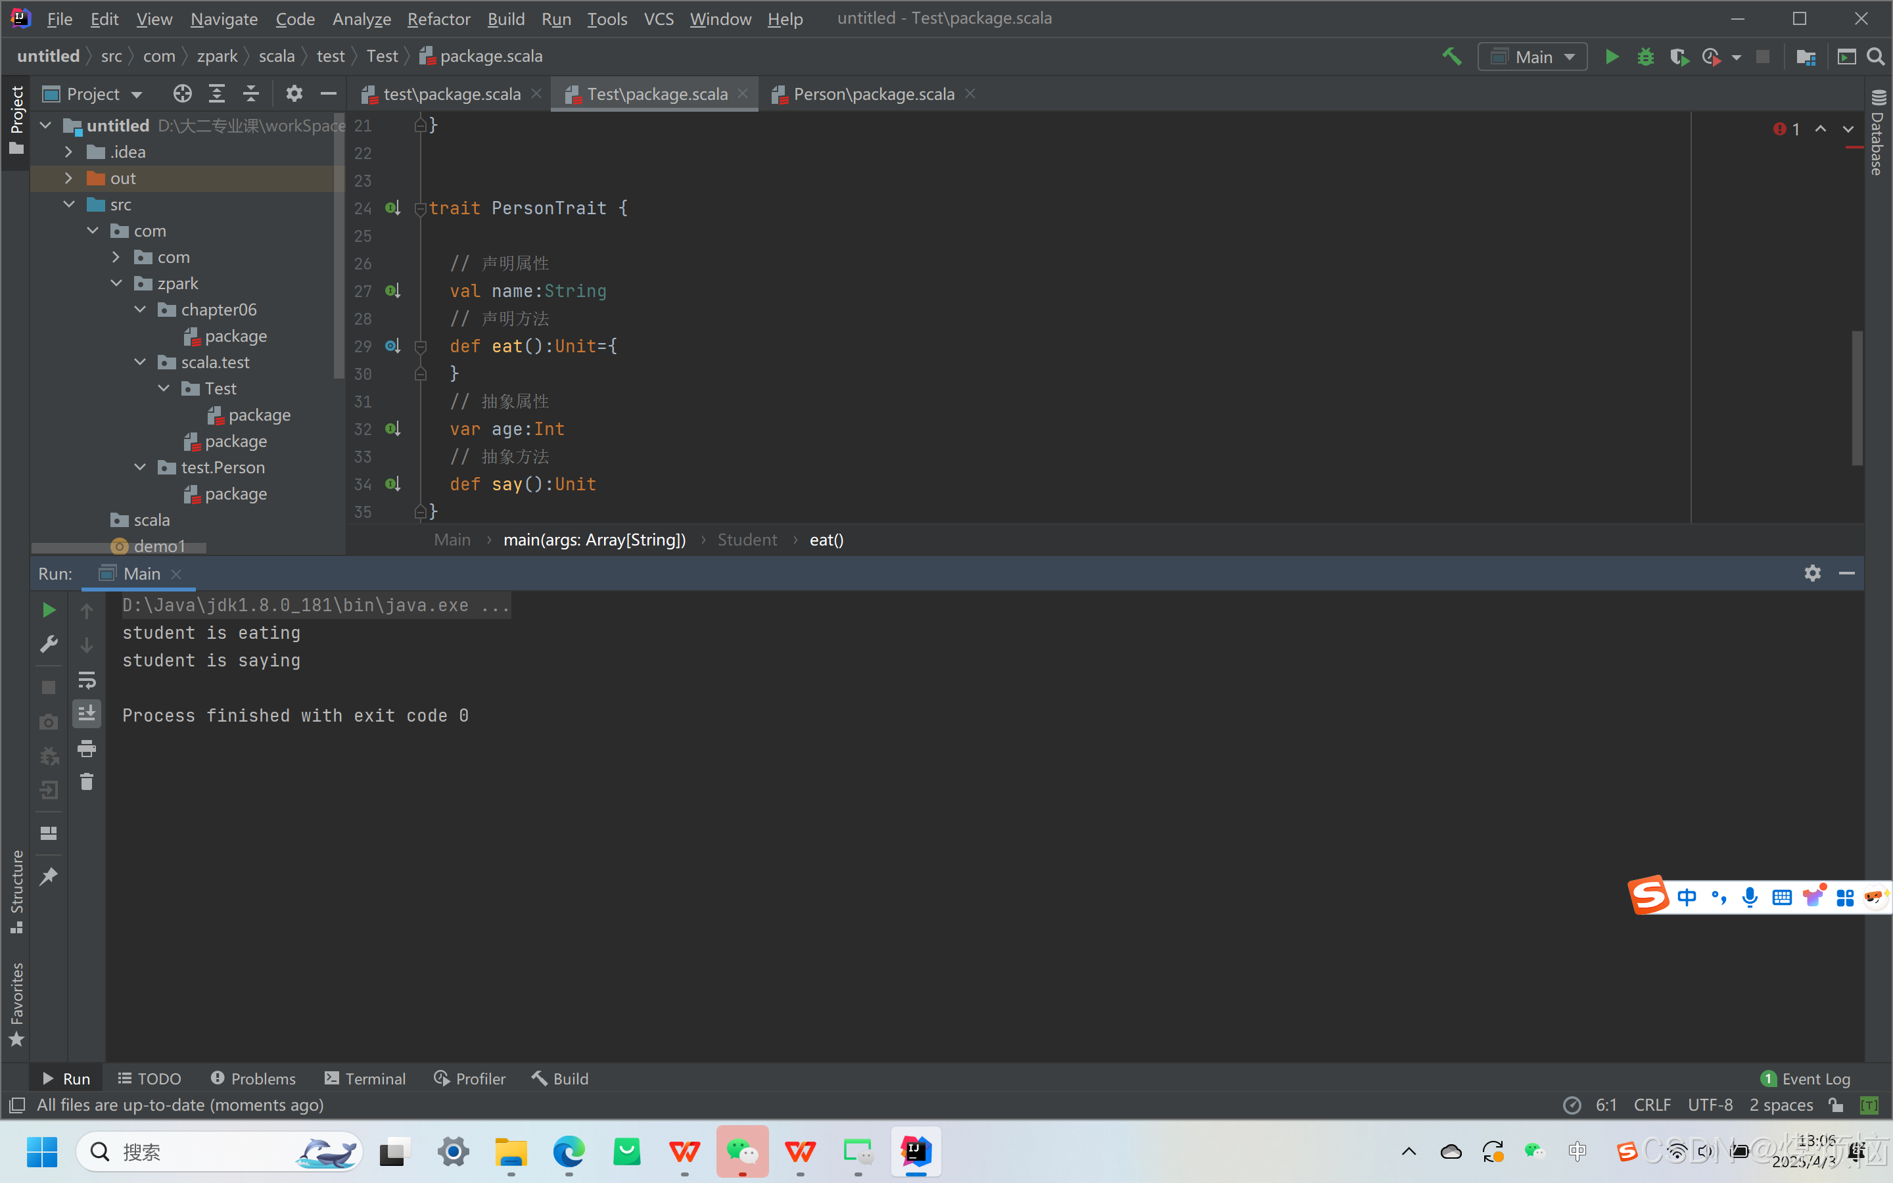Toggle pin tab in Run panel
The width and height of the screenshot is (1893, 1183).
(49, 876)
